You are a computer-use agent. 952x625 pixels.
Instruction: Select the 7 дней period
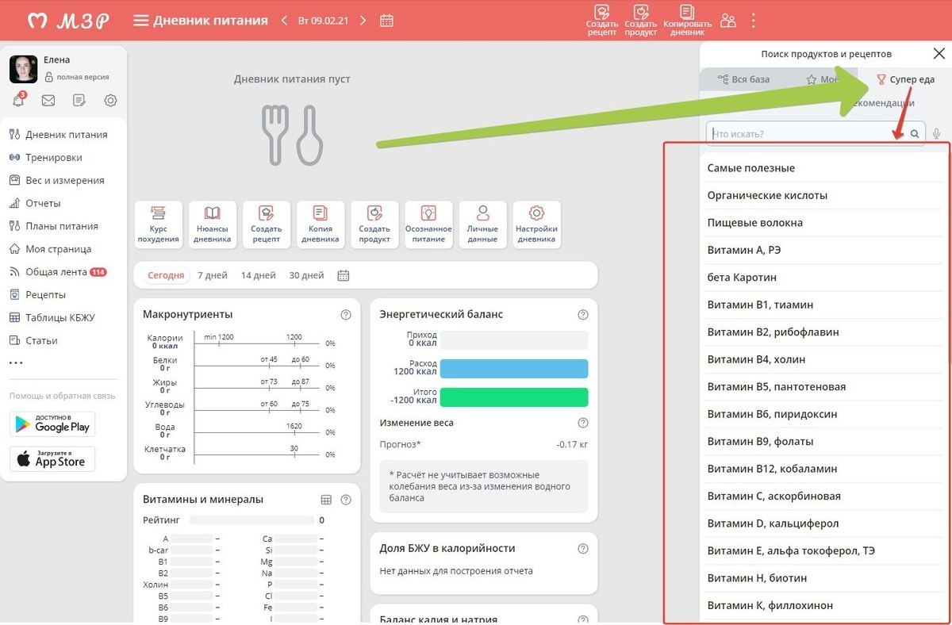[x=212, y=275]
